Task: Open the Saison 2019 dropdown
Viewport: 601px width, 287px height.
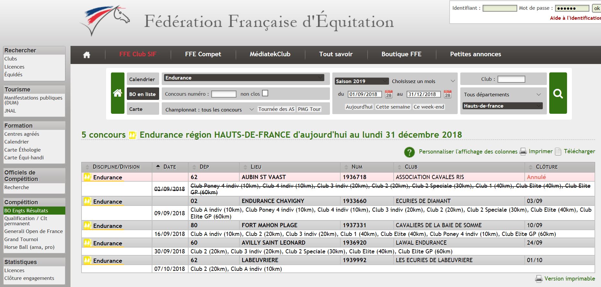Action: point(361,81)
